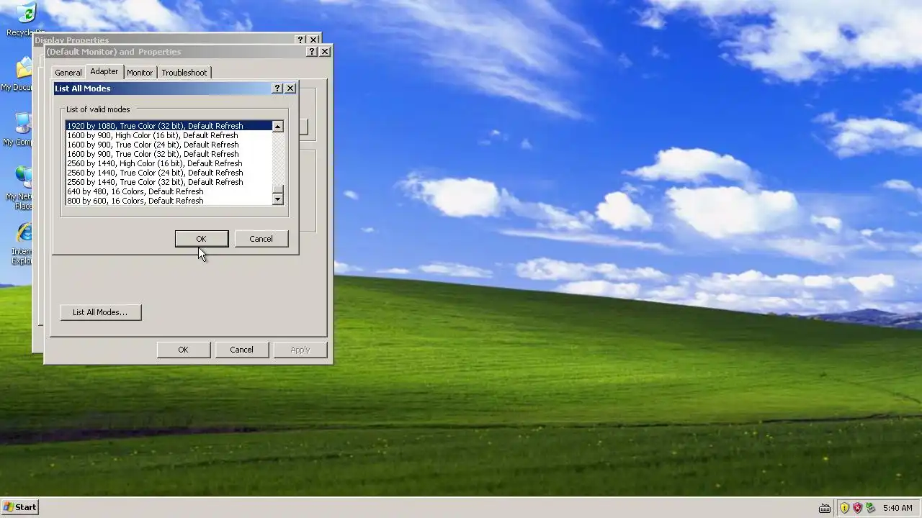This screenshot has height=518, width=922.
Task: Confirm List All Modes with OK
Action: point(202,239)
